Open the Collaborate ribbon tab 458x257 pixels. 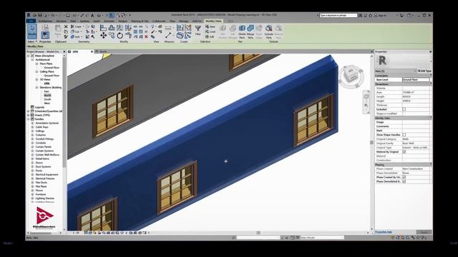click(x=159, y=21)
